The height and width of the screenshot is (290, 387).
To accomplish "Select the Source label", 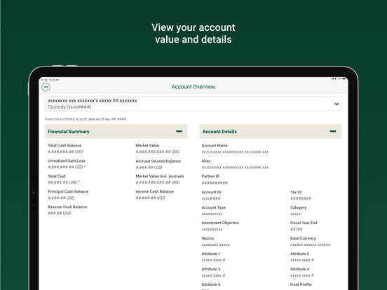I will coord(208,238).
